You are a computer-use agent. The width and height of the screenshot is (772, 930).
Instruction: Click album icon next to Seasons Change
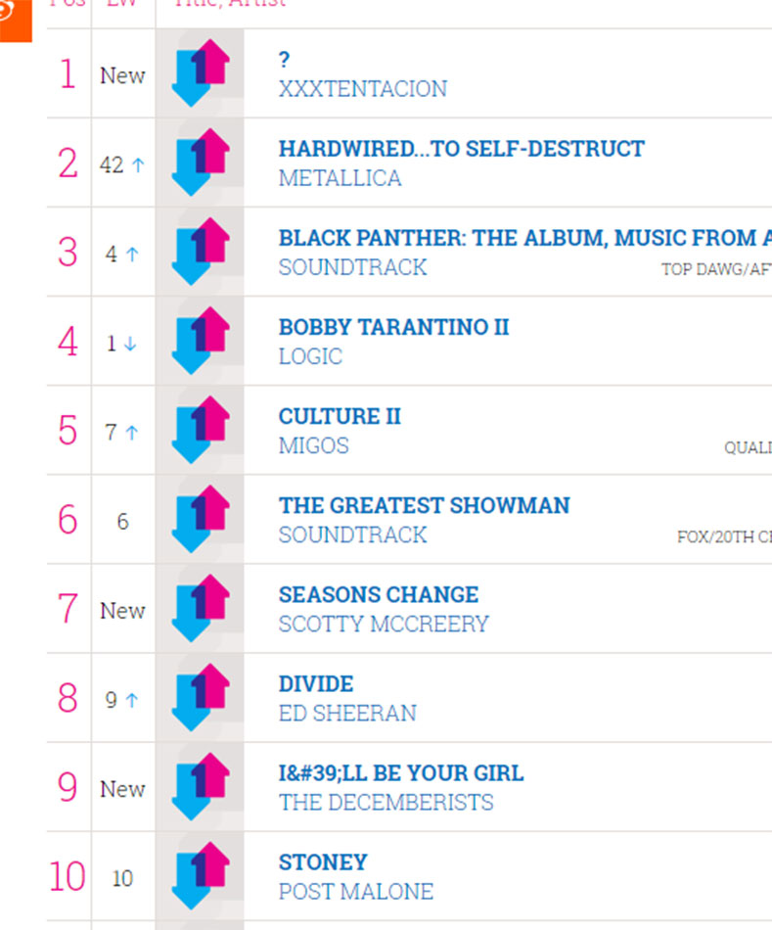tap(200, 609)
